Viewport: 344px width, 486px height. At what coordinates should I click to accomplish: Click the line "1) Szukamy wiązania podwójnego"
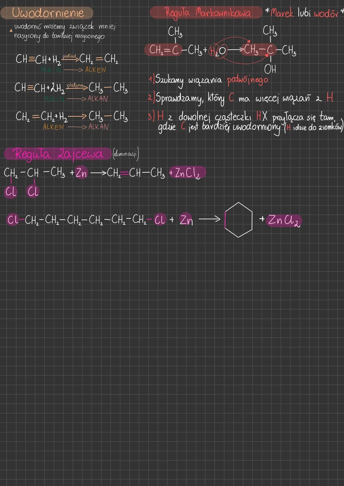(x=208, y=80)
